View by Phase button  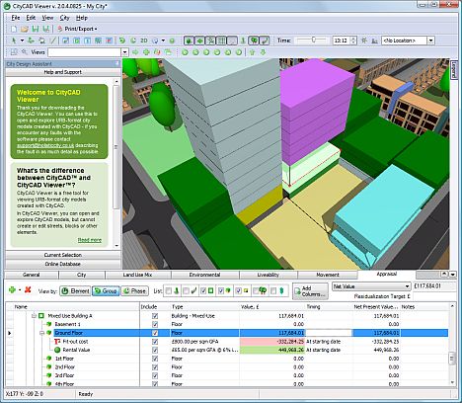pyautogui.click(x=134, y=291)
